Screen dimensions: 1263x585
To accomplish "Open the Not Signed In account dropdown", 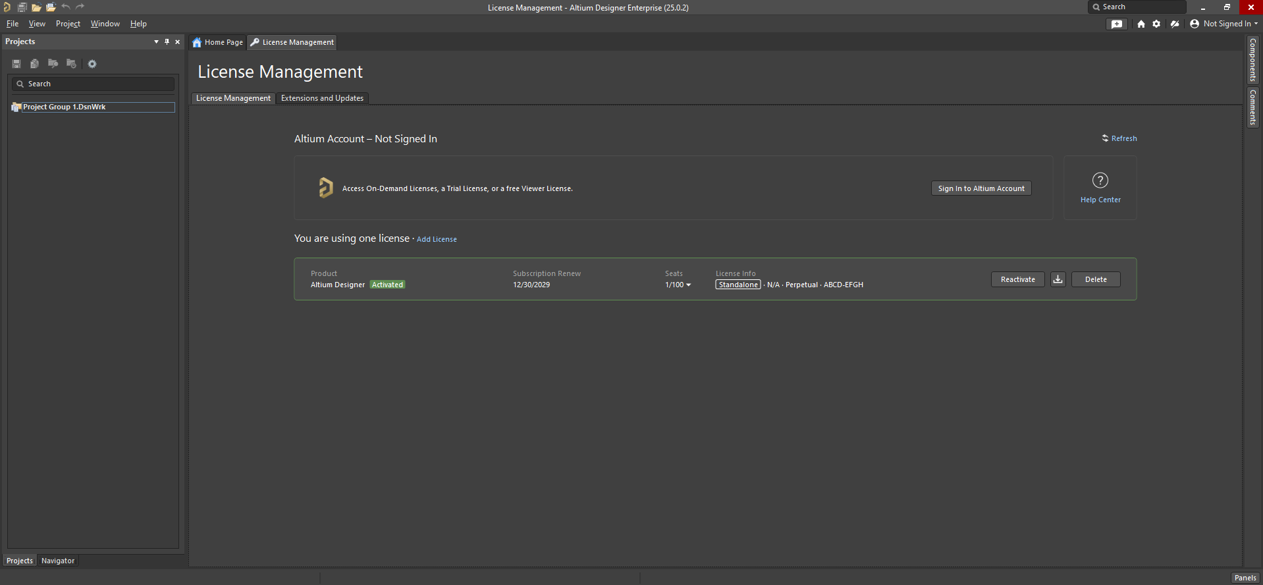I will coord(1224,24).
